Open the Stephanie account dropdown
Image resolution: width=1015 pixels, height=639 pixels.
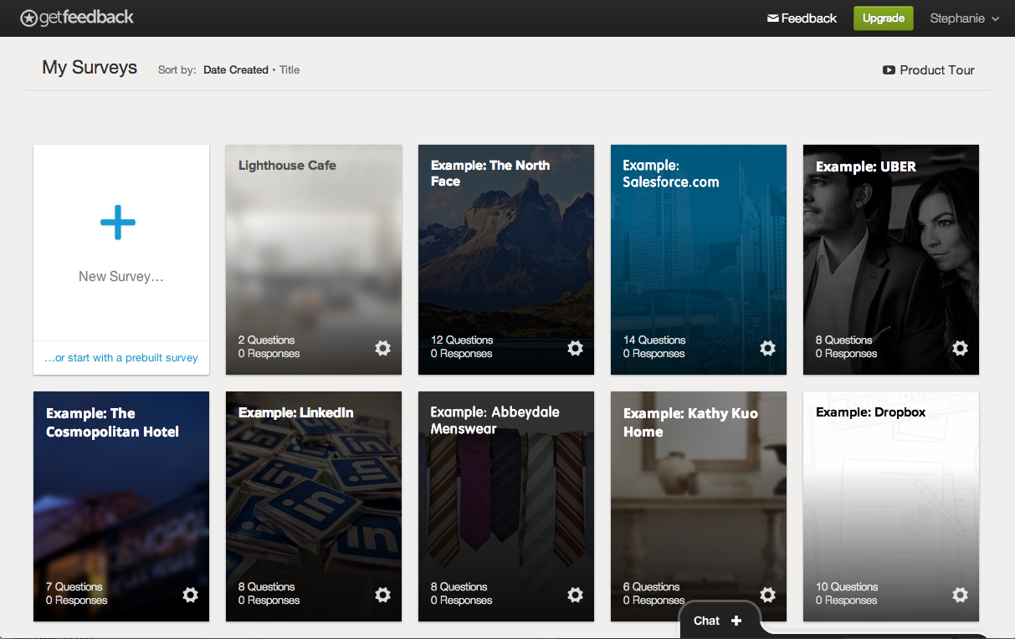(x=965, y=18)
